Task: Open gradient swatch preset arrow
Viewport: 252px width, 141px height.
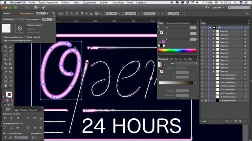Action: pos(165,64)
